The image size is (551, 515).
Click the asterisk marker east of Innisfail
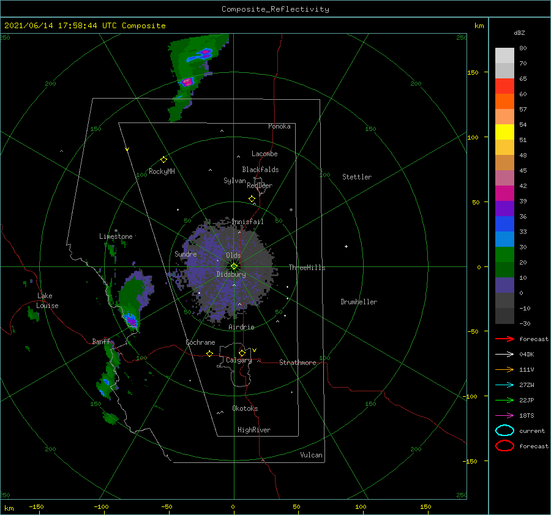click(x=291, y=210)
